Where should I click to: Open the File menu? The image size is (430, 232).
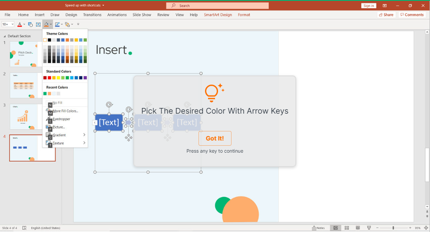click(7, 15)
